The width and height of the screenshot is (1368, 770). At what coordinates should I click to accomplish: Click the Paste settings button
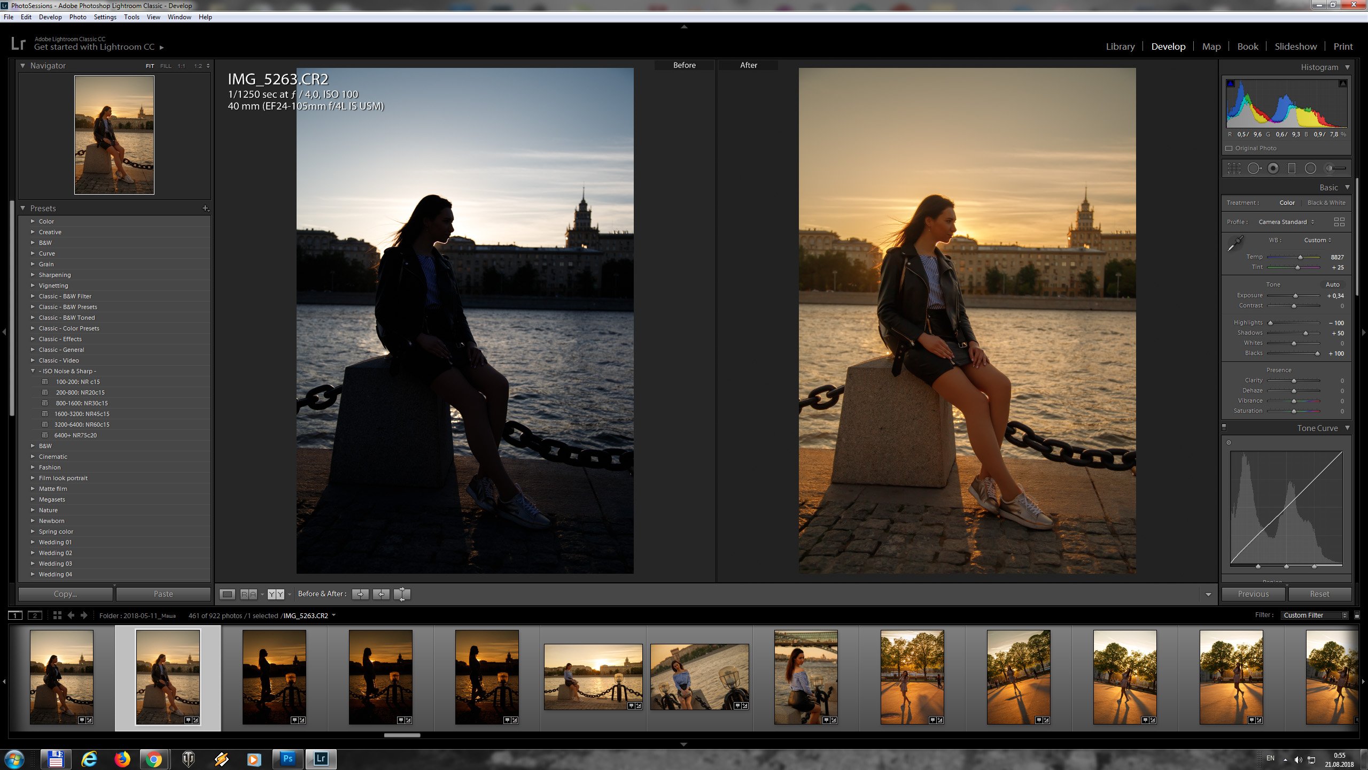click(x=164, y=593)
